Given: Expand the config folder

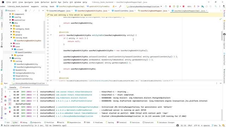Looking at the screenshot, I should pos(10,17).
